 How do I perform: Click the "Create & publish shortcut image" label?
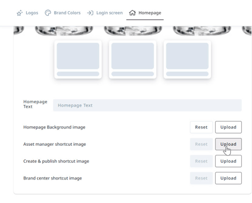coord(56,161)
